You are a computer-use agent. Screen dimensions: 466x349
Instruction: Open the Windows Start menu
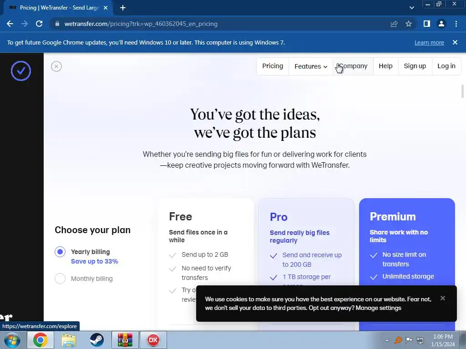click(12, 340)
